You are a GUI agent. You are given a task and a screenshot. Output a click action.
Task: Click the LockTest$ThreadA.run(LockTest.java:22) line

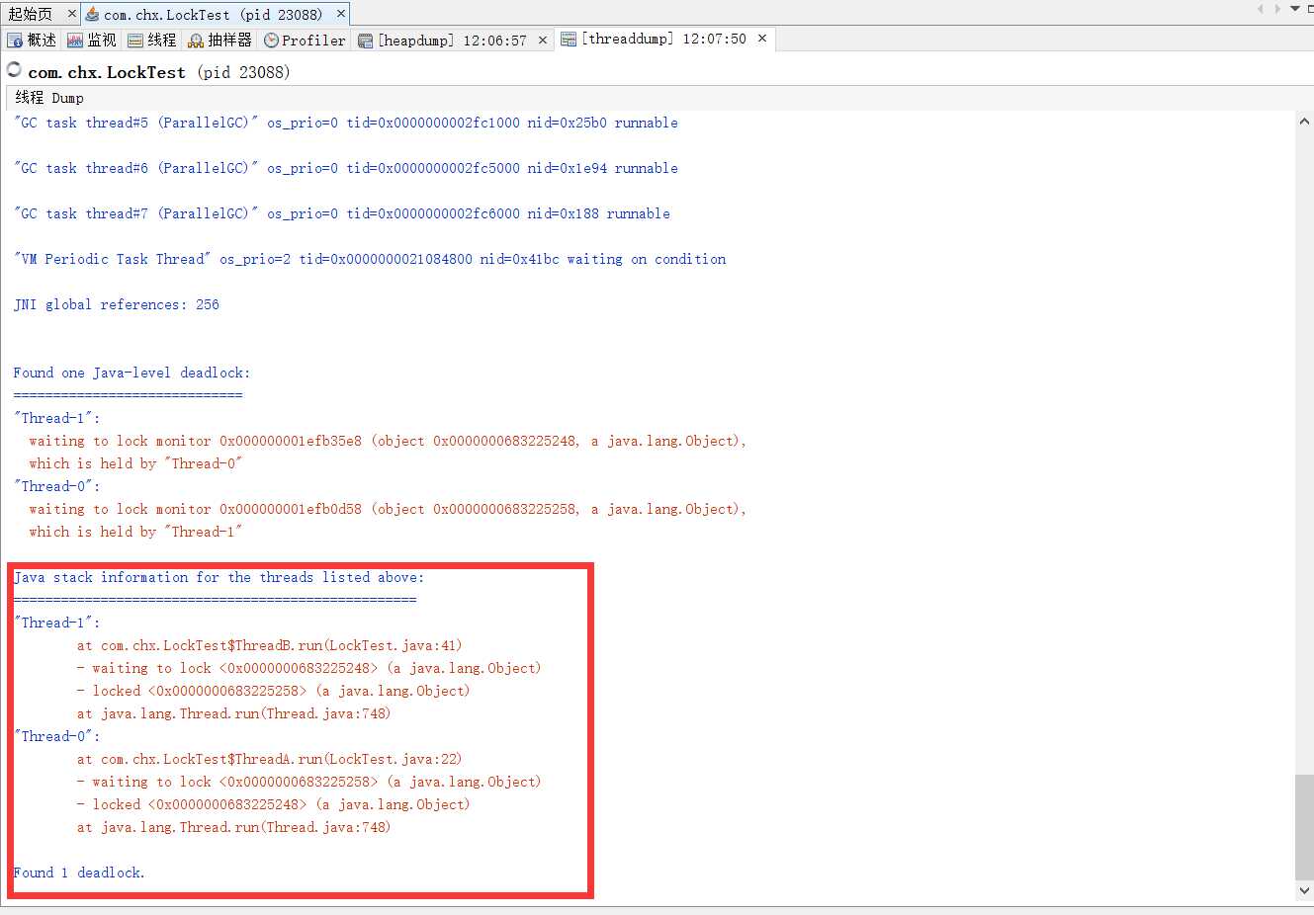coord(269,759)
